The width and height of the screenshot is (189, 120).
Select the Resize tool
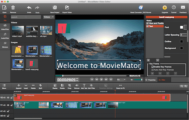point(55,85)
